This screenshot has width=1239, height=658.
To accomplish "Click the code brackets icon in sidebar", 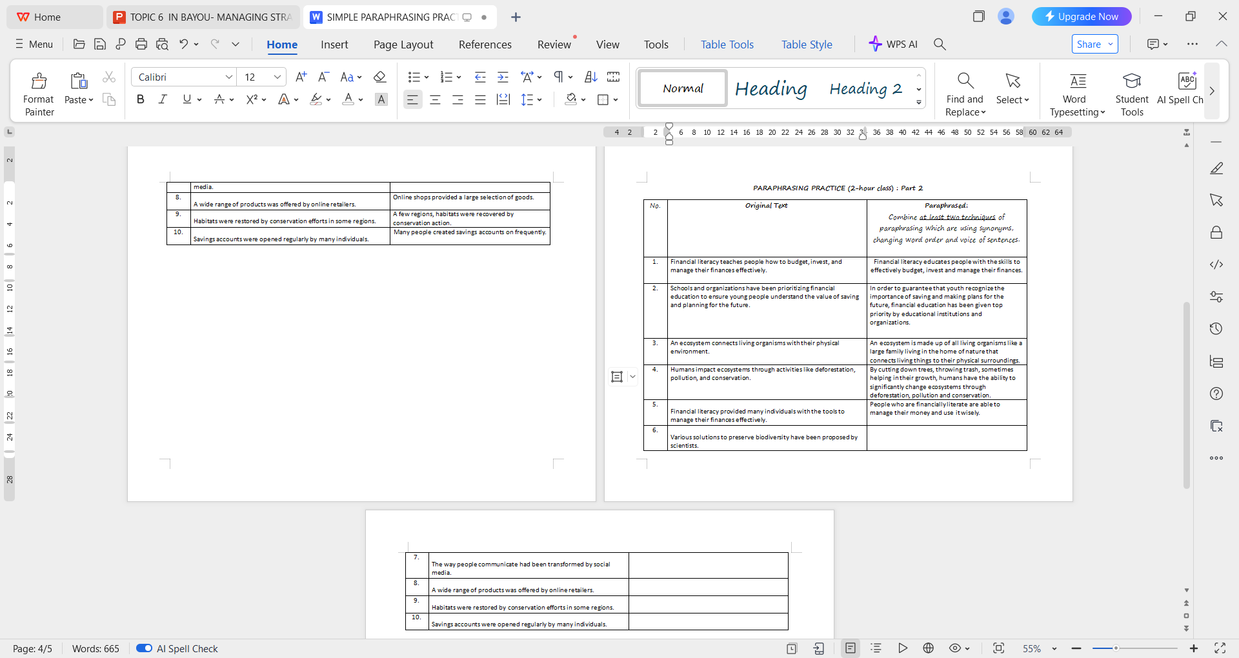I will [1216, 264].
